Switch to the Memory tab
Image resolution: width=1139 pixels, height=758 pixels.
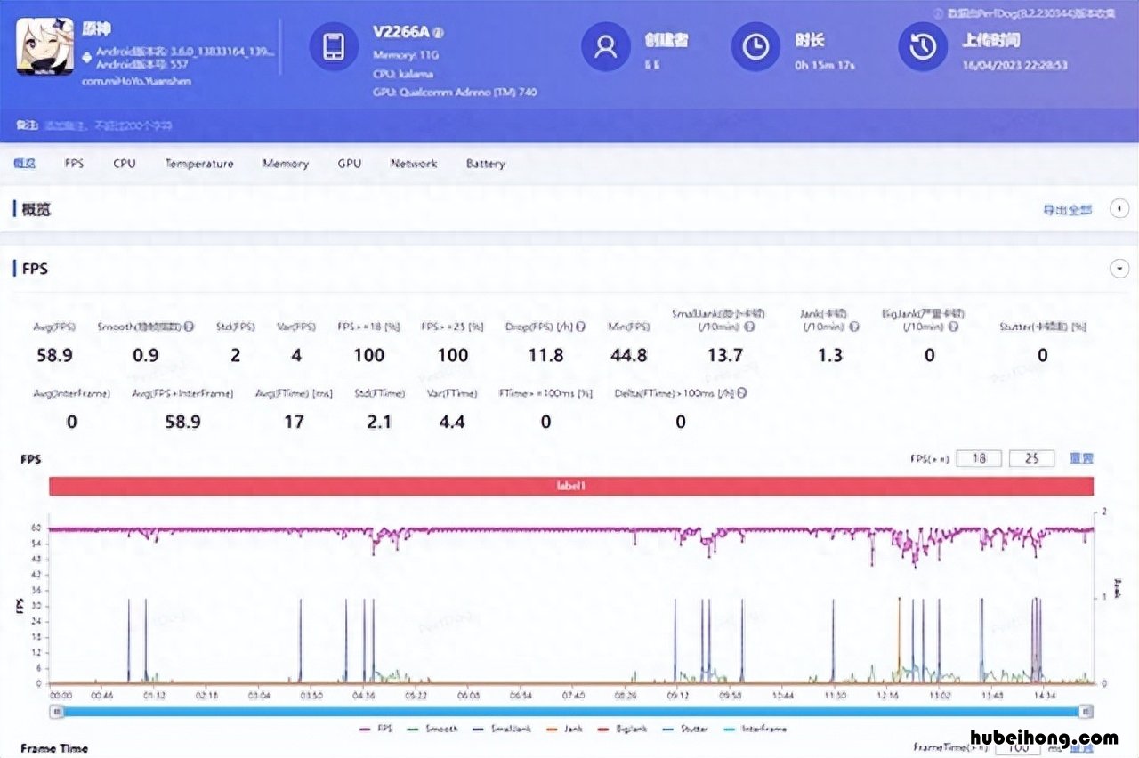tap(286, 164)
